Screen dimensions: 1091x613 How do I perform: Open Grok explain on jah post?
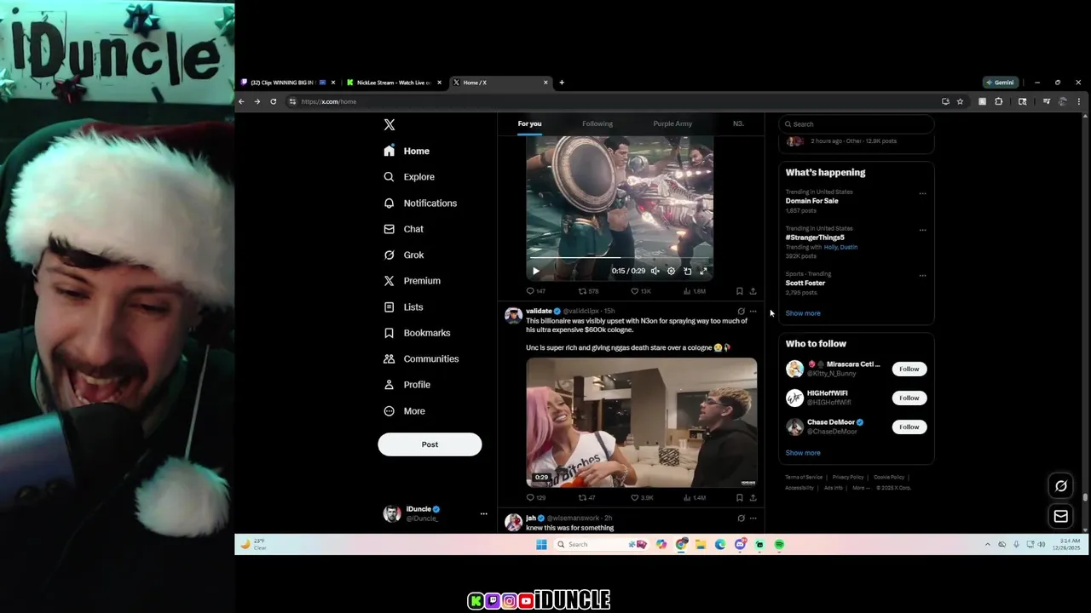[741, 518]
